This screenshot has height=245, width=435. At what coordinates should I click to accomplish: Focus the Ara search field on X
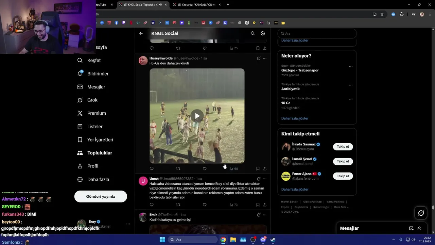(317, 33)
